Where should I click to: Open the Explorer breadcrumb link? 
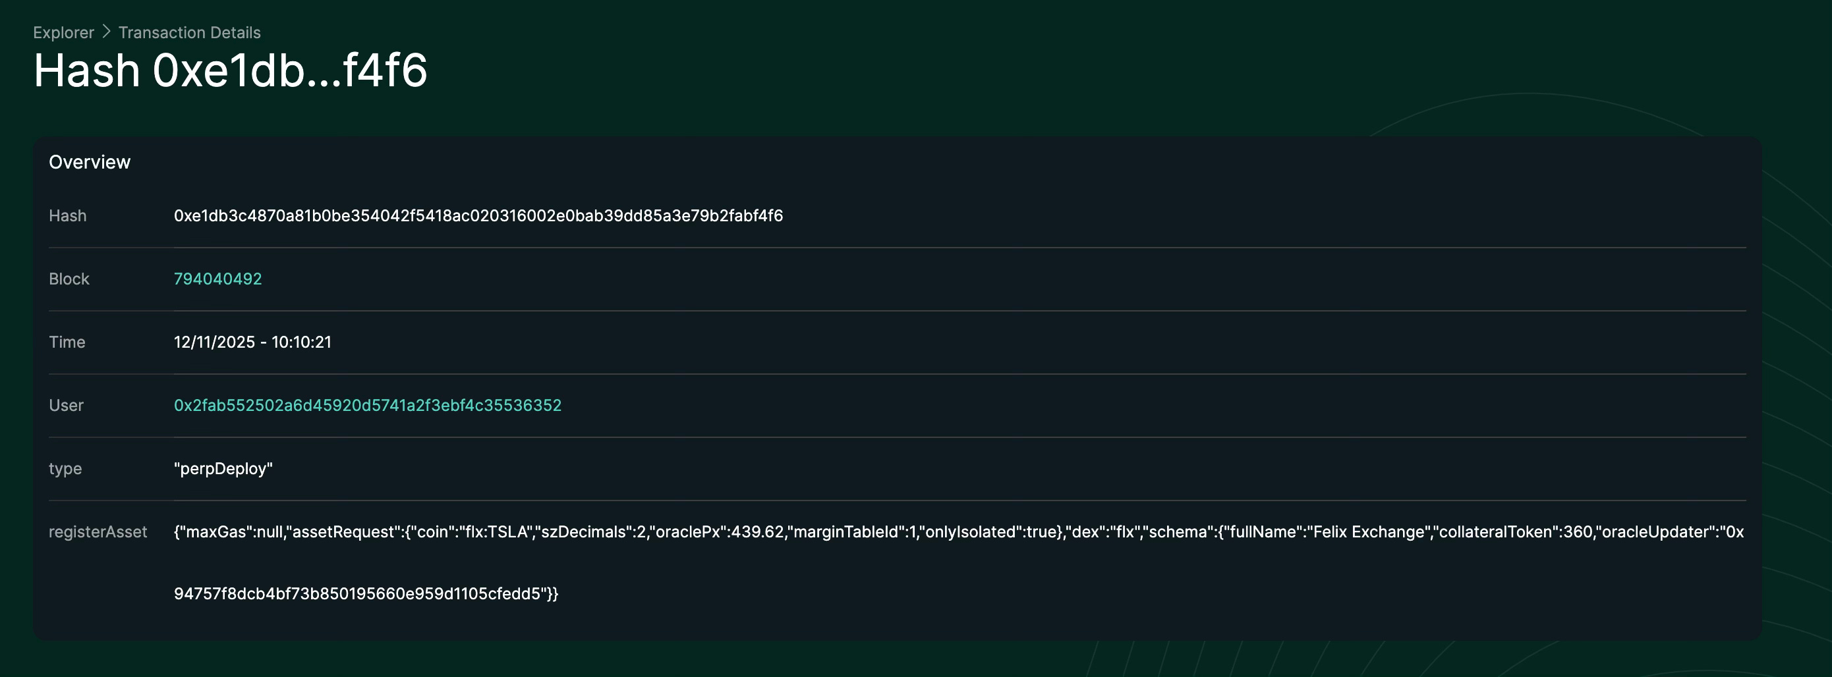point(63,33)
